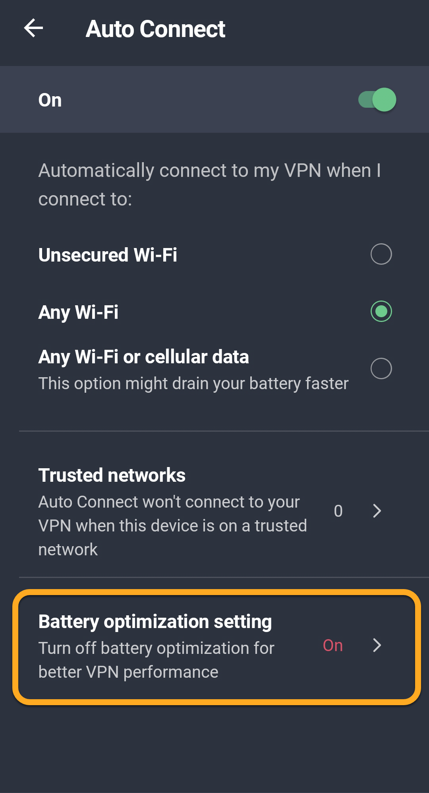Image resolution: width=429 pixels, height=793 pixels.
Task: Go back using the arrow icon
Action: click(x=33, y=28)
